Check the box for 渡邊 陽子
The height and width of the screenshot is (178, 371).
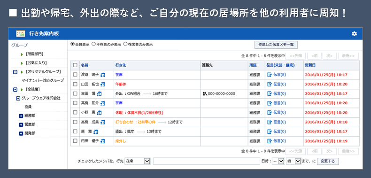pos(75,75)
